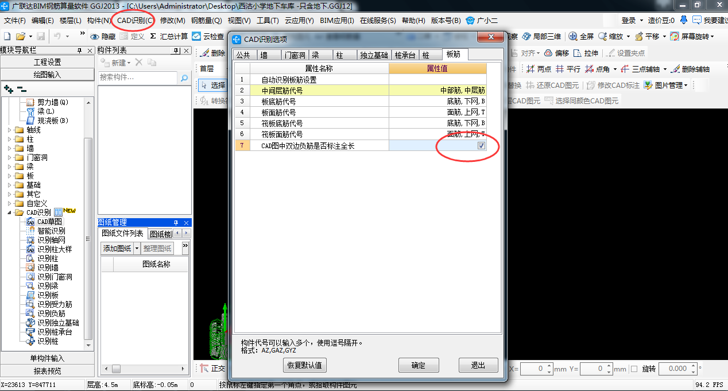Click the 三点辅轴 tool
This screenshot has width=728, height=391.
[640, 69]
